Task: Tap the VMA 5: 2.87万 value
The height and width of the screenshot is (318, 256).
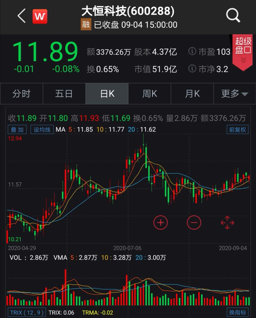Action: pyautogui.click(x=84, y=257)
